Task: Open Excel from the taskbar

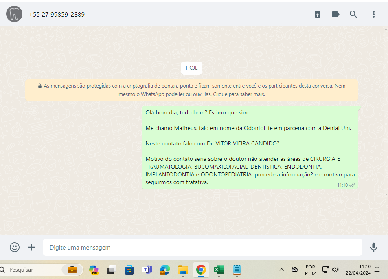Action: point(219,270)
